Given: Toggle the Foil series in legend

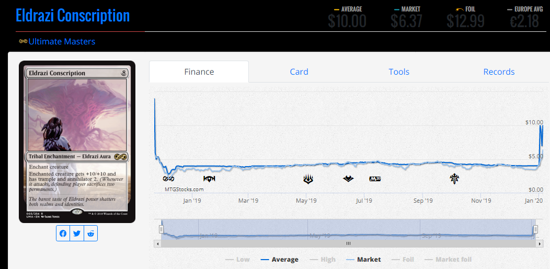Looking at the screenshot, I should (403, 260).
